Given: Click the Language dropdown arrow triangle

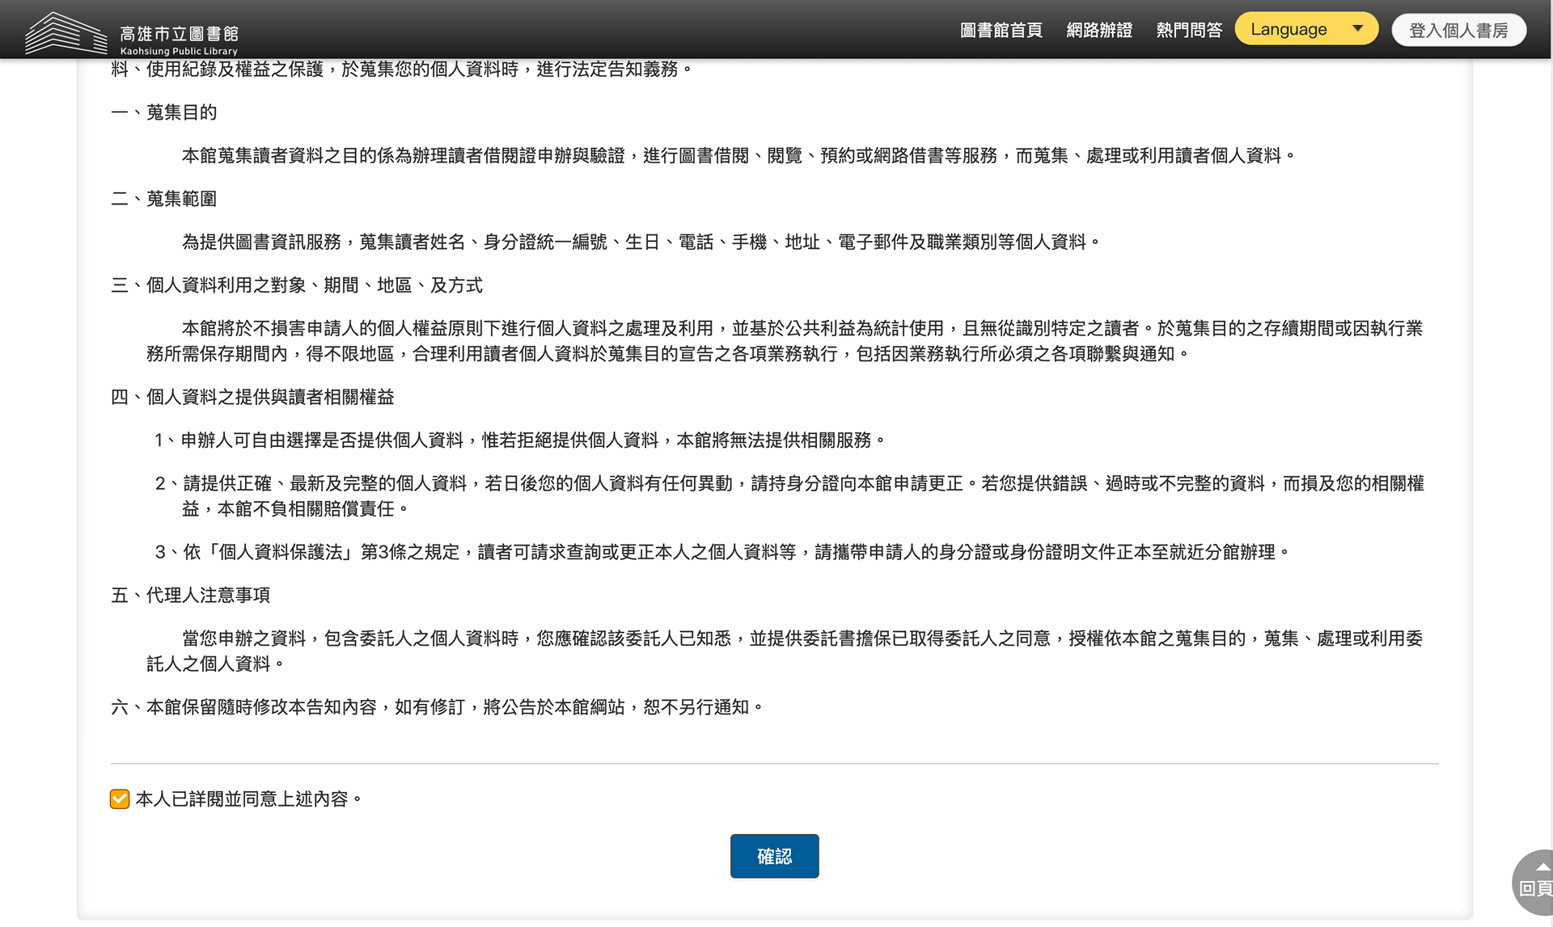Looking at the screenshot, I should point(1357,28).
